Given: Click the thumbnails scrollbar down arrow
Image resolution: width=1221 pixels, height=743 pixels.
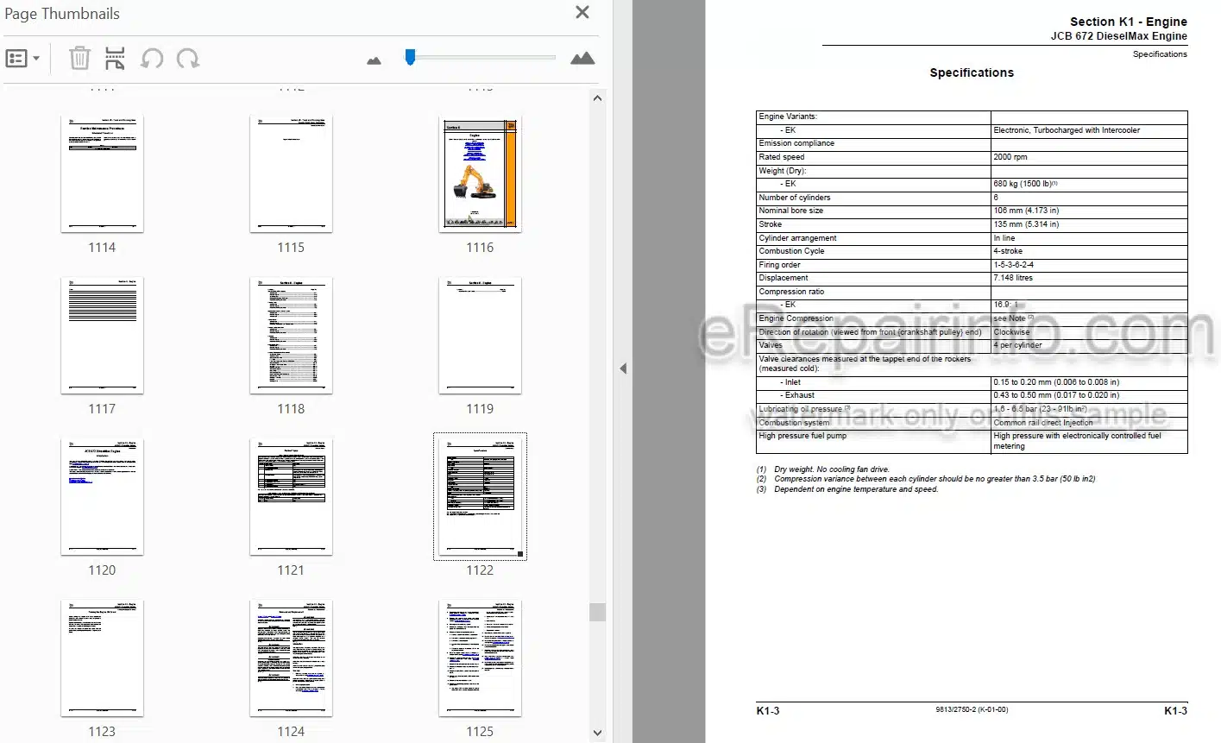Looking at the screenshot, I should pyautogui.click(x=597, y=733).
